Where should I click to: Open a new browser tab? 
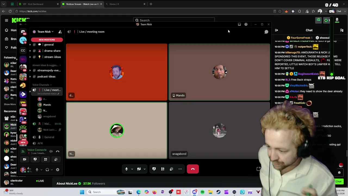pyautogui.click(x=151, y=4)
